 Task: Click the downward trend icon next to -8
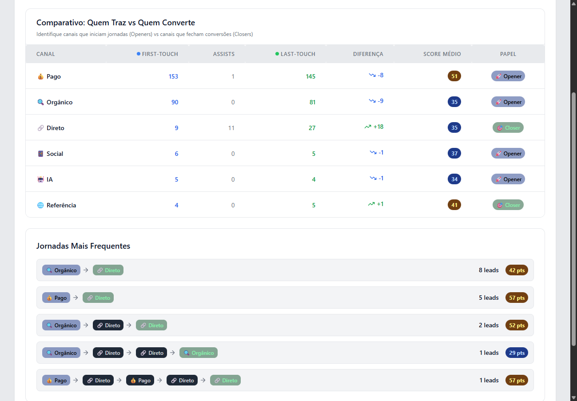(372, 75)
